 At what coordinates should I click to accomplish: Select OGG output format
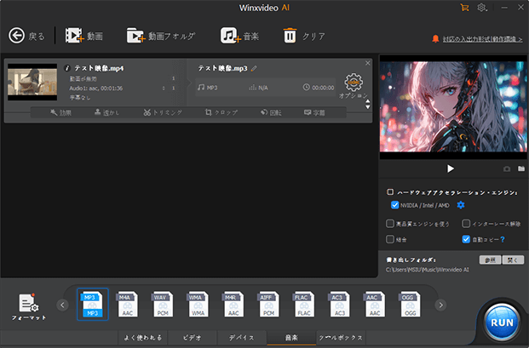click(410, 305)
